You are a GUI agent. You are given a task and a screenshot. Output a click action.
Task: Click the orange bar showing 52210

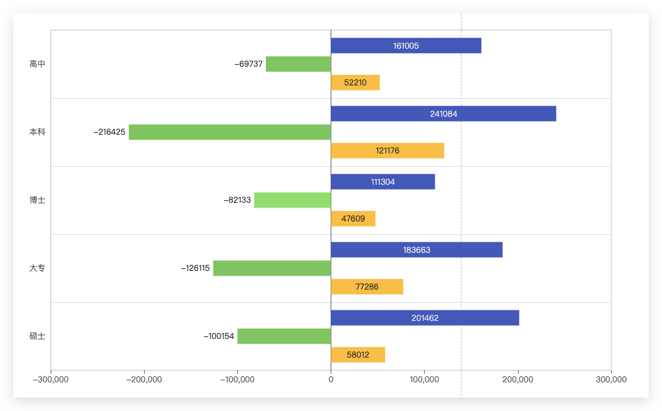click(x=355, y=82)
